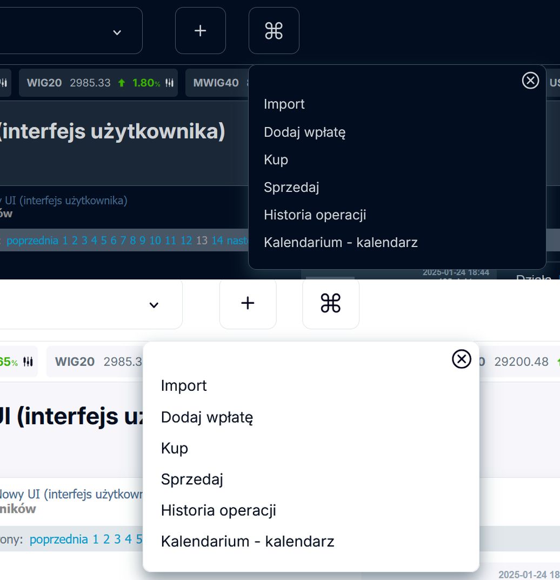The image size is (560, 580).
Task: Click the MWIG40 ticker in dark bar
Action: tap(216, 83)
